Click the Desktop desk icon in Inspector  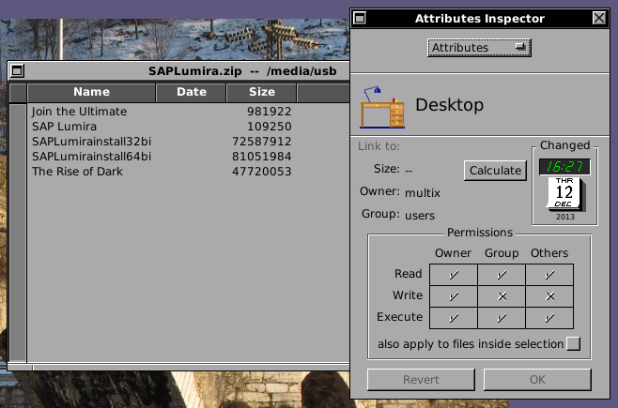382,108
